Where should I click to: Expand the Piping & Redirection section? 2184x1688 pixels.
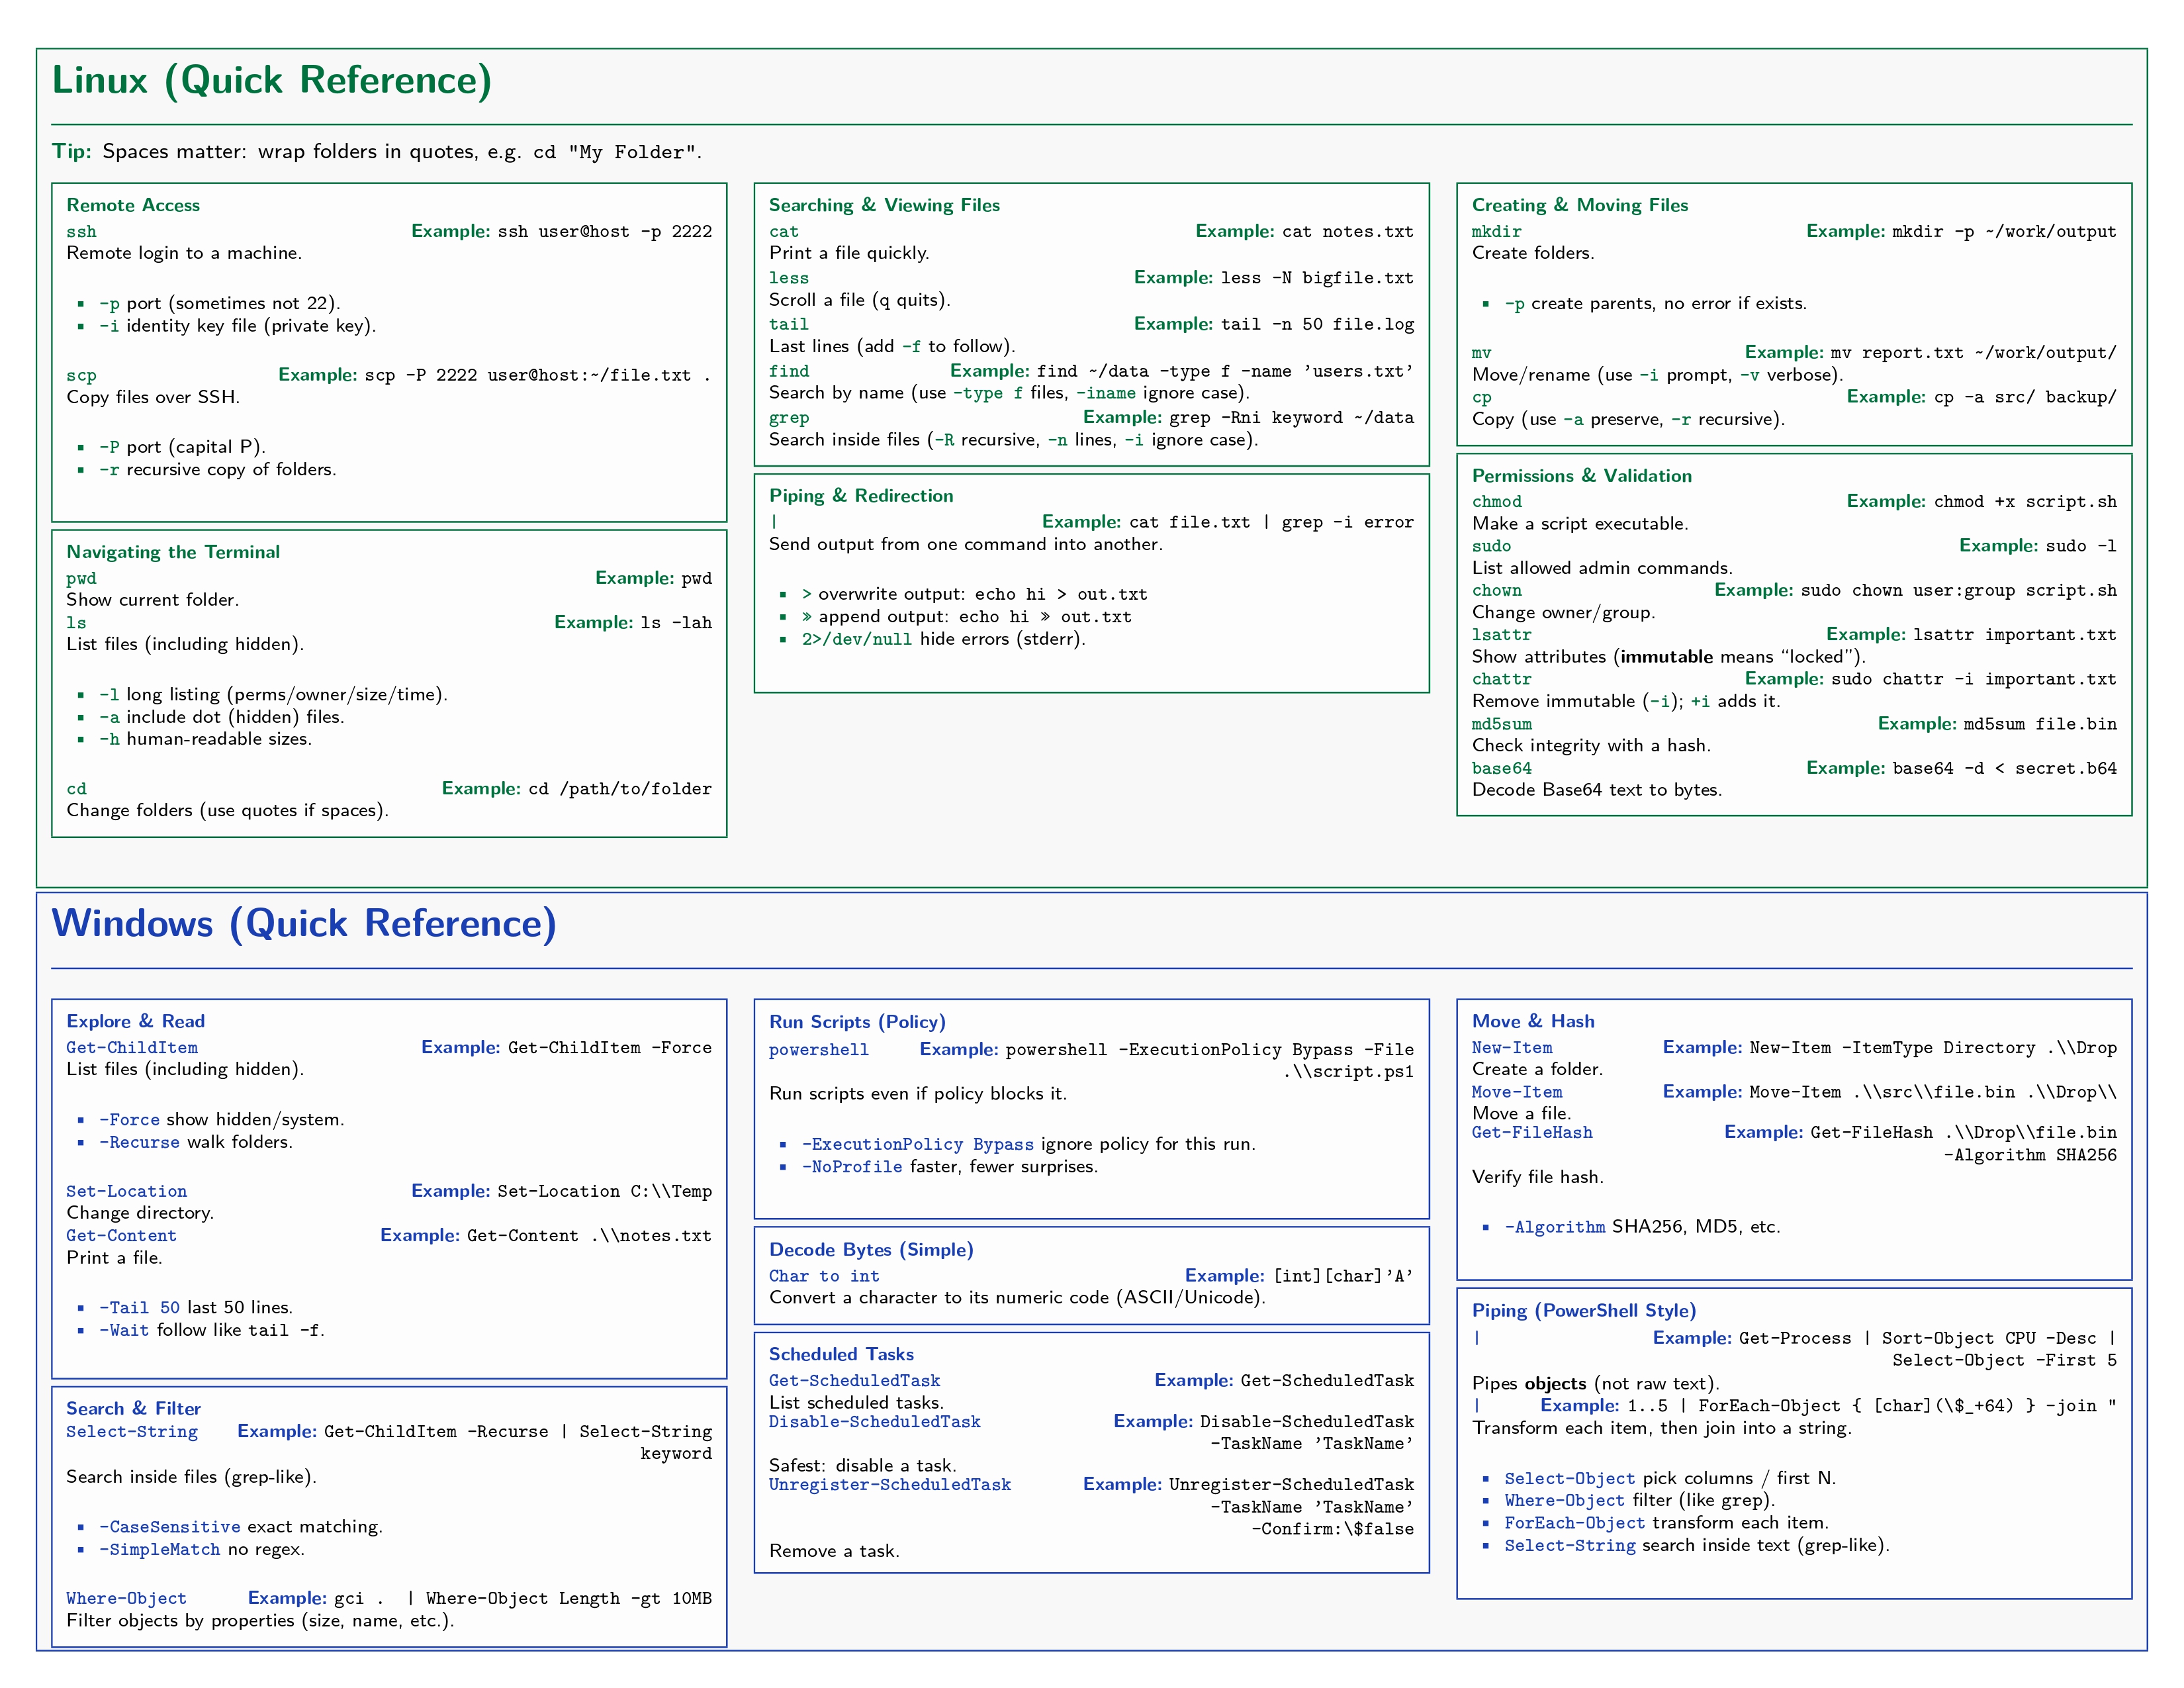(x=860, y=495)
